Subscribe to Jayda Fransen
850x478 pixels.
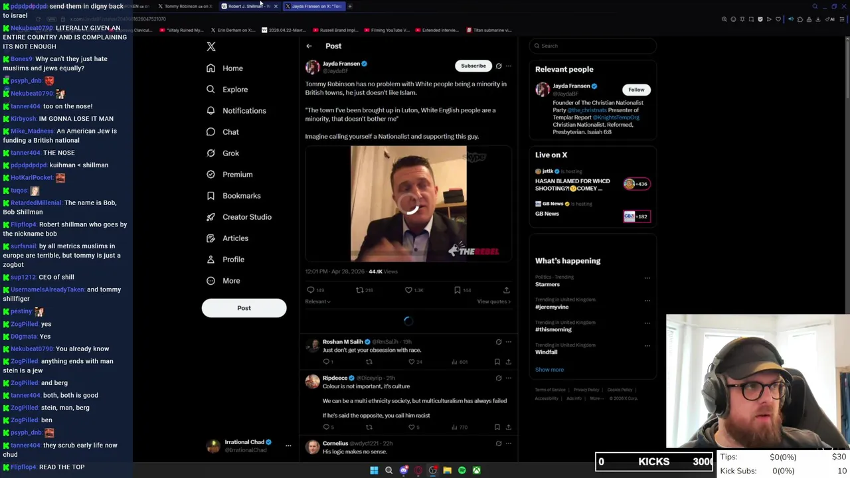pyautogui.click(x=473, y=66)
